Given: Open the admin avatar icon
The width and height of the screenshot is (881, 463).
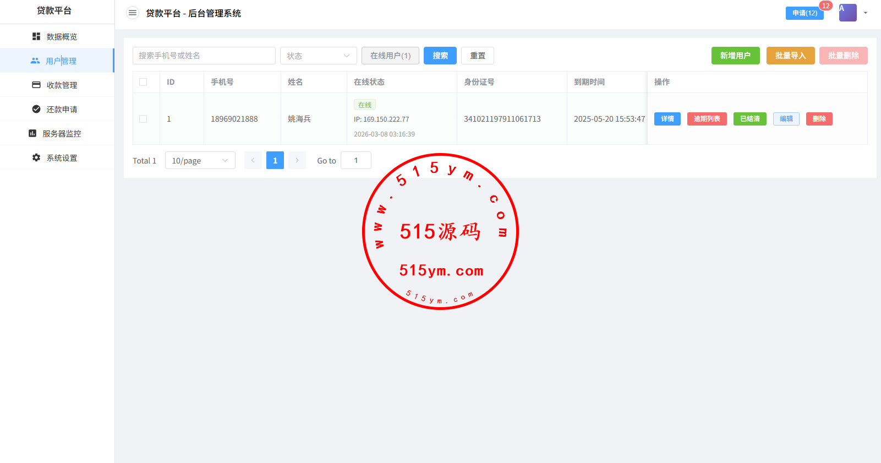Looking at the screenshot, I should click(847, 13).
